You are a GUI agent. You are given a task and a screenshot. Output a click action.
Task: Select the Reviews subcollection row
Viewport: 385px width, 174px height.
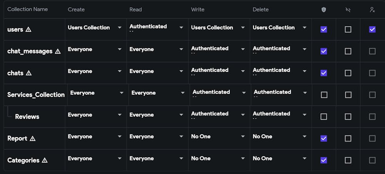click(27, 117)
